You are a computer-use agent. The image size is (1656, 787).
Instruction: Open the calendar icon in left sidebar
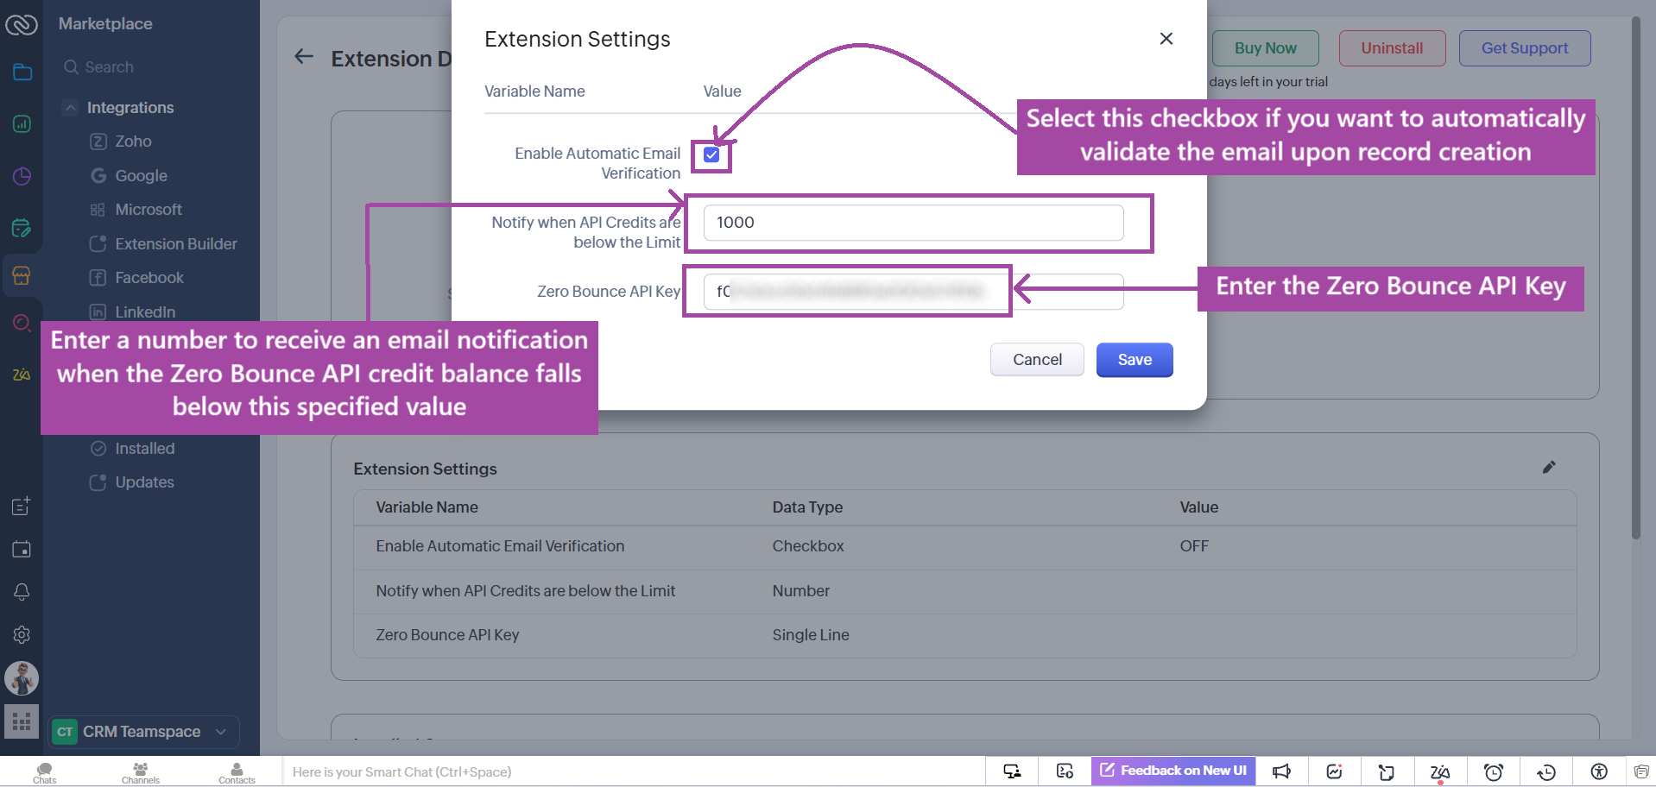22,550
